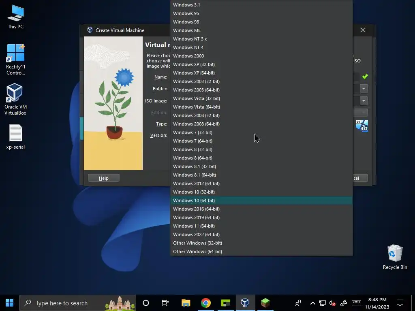Open Cortana circle icon on taskbar
This screenshot has width=415, height=311.
tap(146, 303)
